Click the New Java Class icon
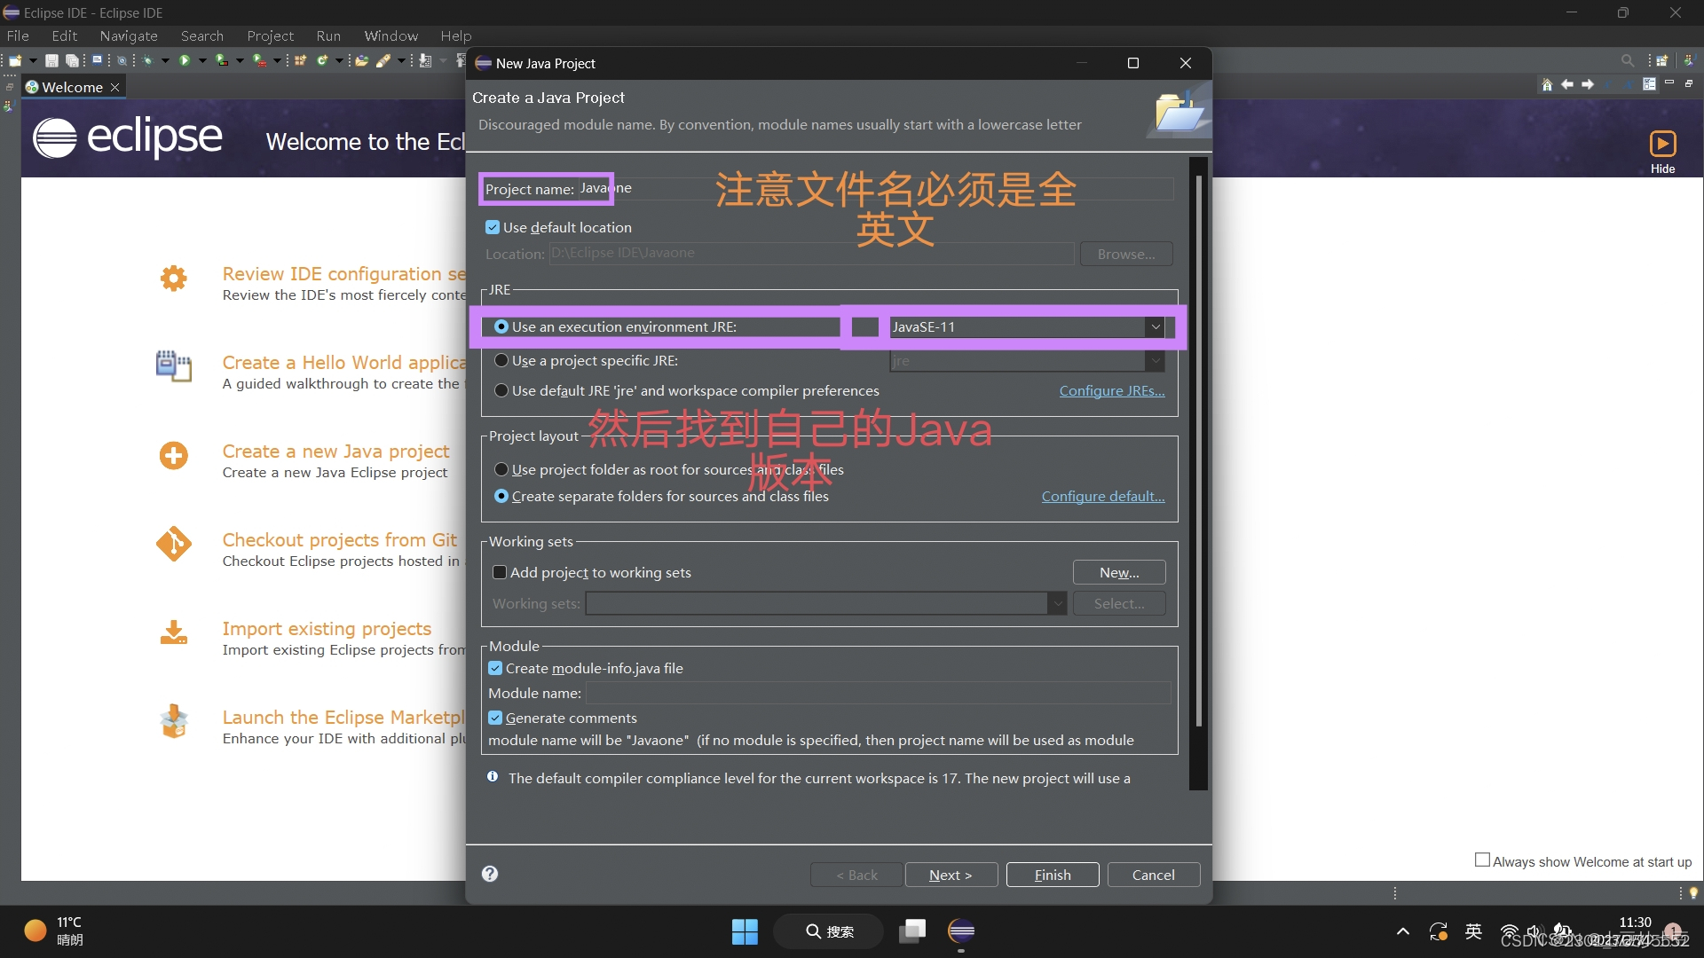Viewport: 1704px width, 958px height. 321,60
